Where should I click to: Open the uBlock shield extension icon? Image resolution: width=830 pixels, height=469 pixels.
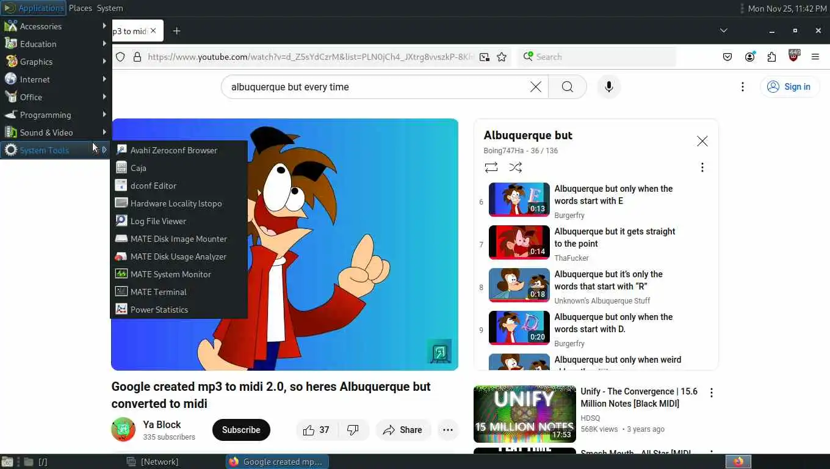tap(793, 56)
